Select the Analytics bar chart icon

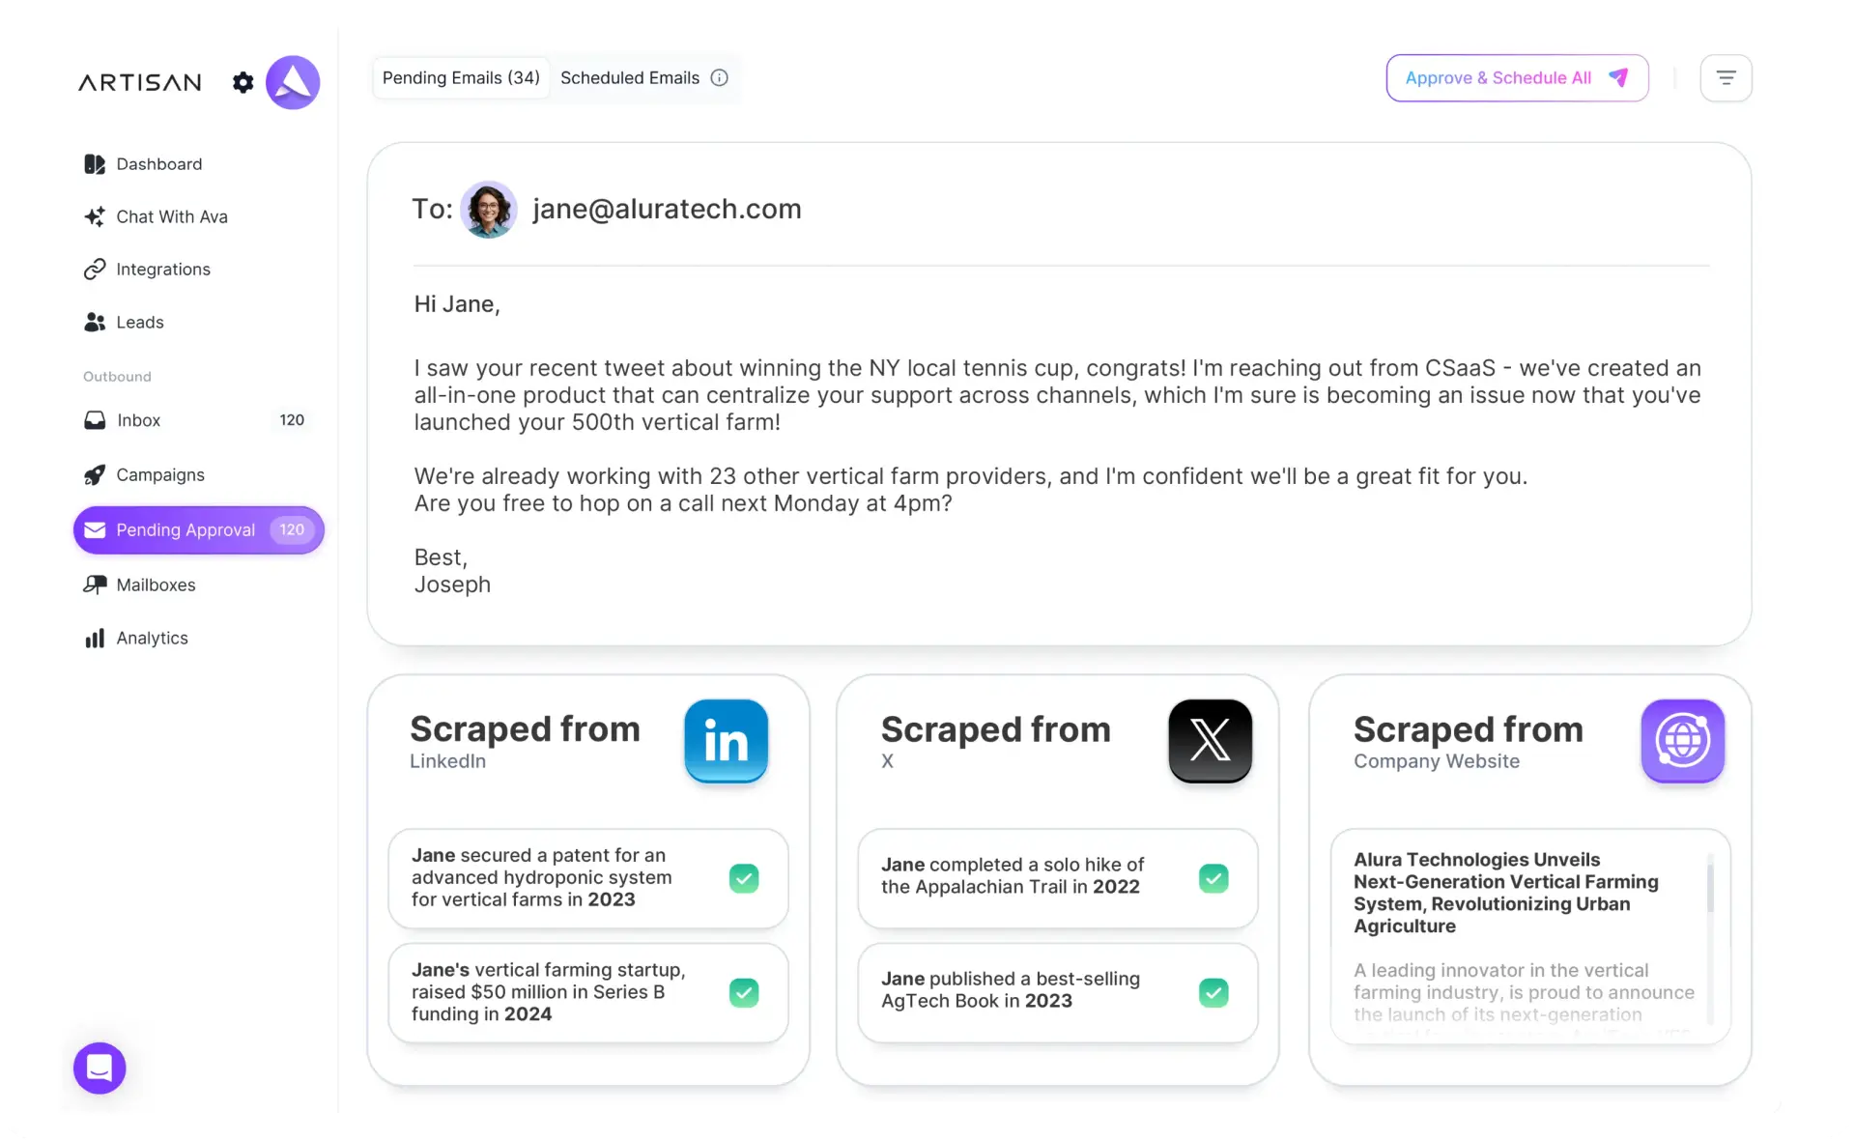pos(94,638)
